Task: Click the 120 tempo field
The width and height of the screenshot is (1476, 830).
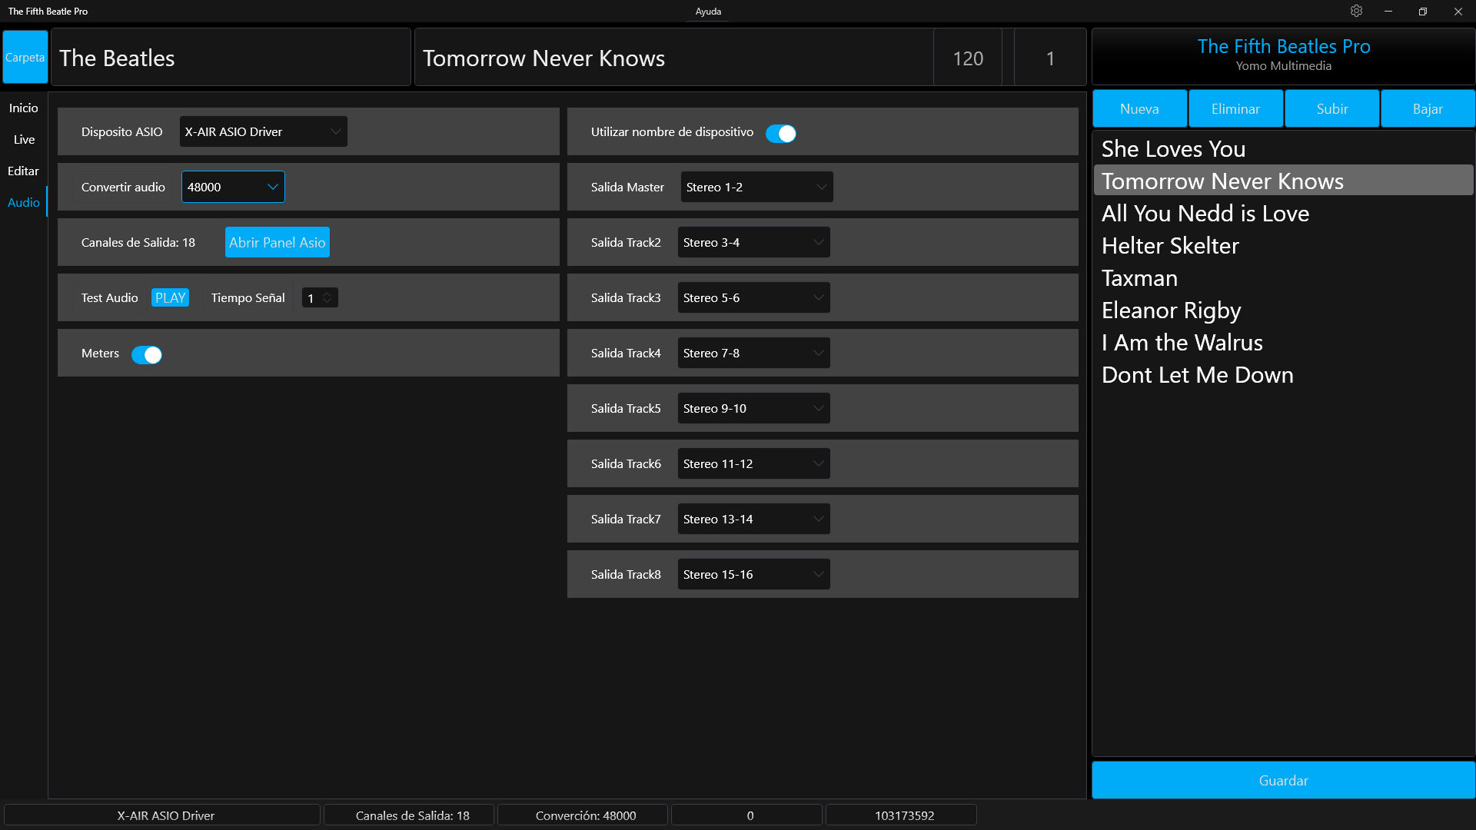Action: (967, 58)
